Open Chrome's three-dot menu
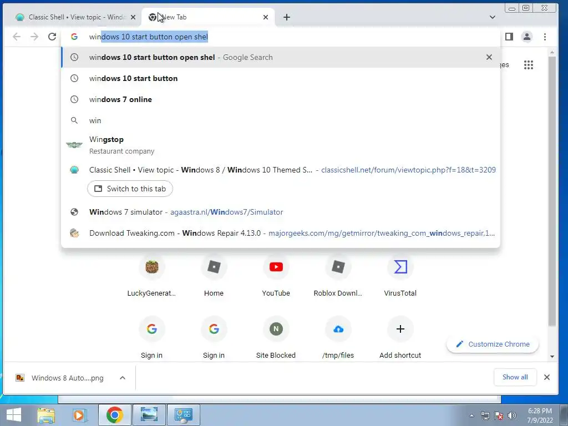This screenshot has height=426, width=568. point(545,37)
